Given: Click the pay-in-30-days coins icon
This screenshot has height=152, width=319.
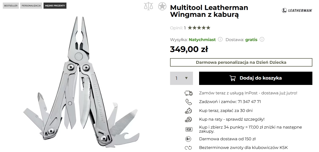Looking at the screenshot, I should coord(188,111).
